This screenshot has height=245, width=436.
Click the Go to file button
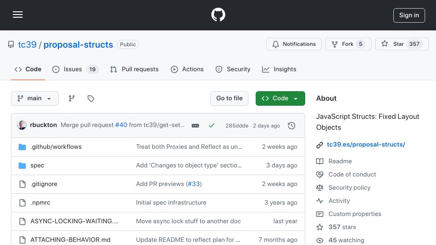point(229,98)
